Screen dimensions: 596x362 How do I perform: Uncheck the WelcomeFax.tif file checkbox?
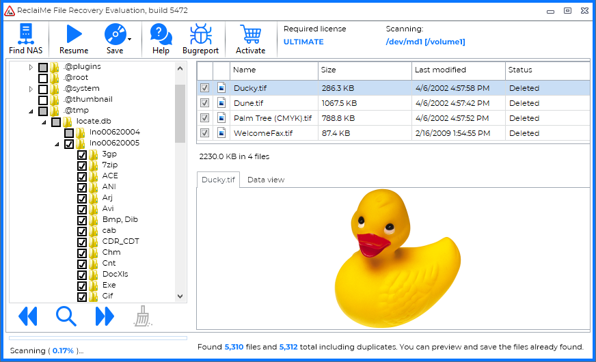pyautogui.click(x=204, y=133)
